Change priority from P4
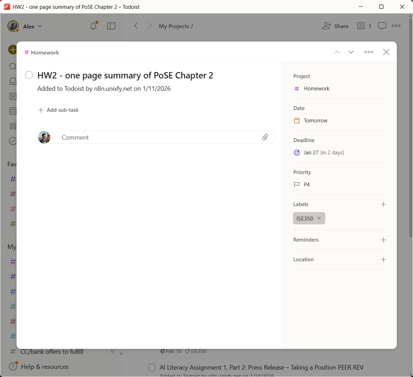The image size is (413, 377). pos(307,184)
